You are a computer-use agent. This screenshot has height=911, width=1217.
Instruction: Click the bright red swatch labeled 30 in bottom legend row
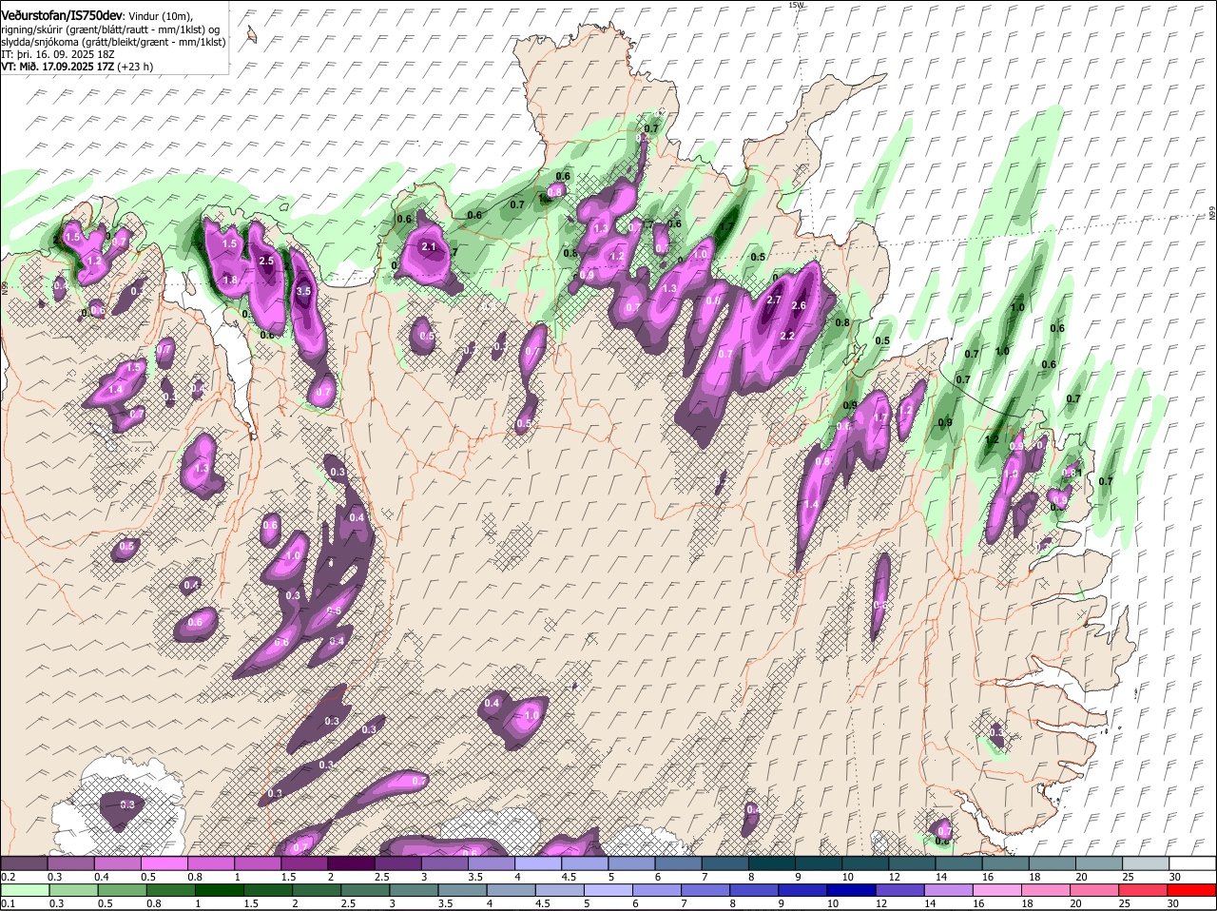tap(1192, 890)
